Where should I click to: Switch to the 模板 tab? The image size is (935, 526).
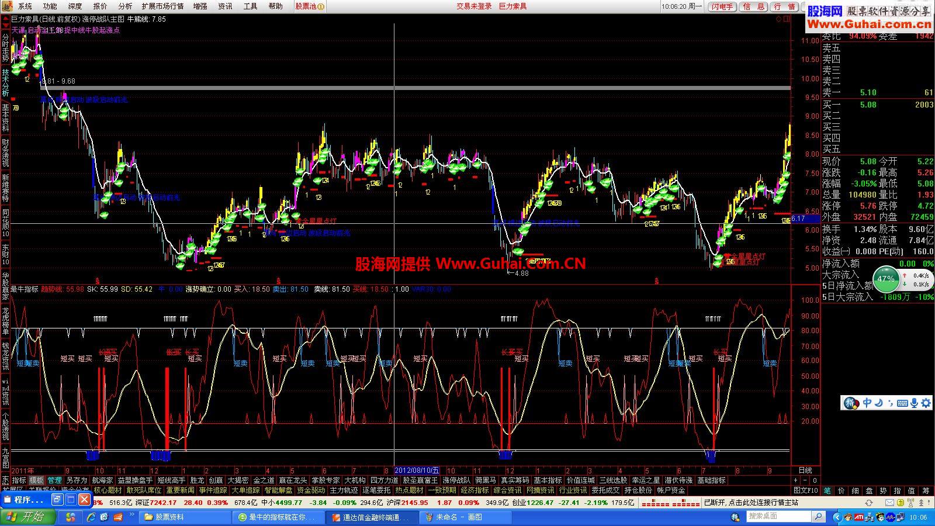(36, 480)
